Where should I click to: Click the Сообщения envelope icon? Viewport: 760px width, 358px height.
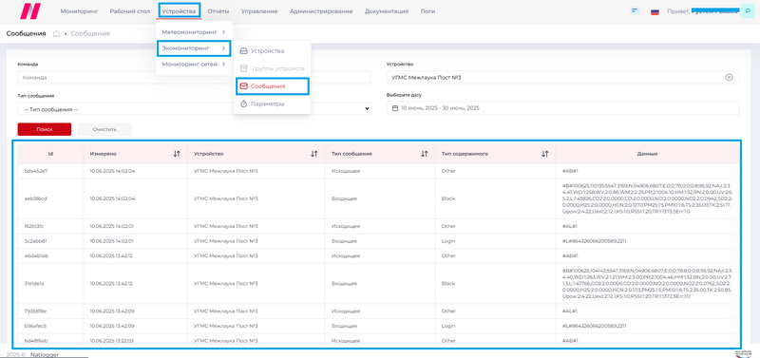pyautogui.click(x=244, y=86)
